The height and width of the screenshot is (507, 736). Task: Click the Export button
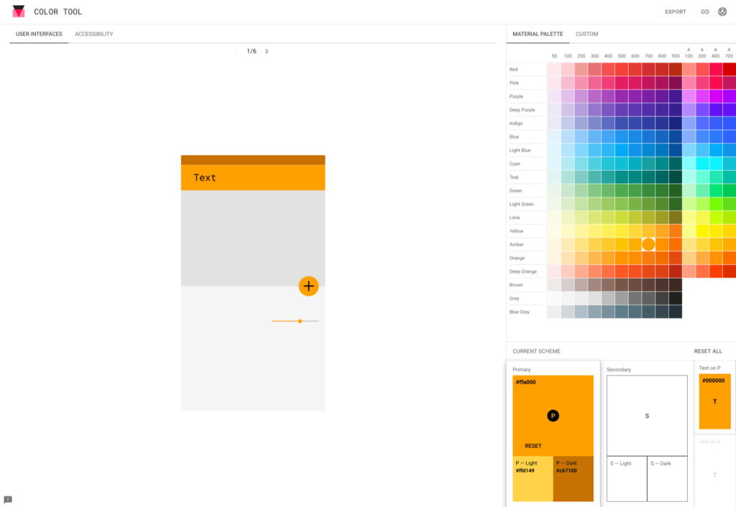coord(675,11)
